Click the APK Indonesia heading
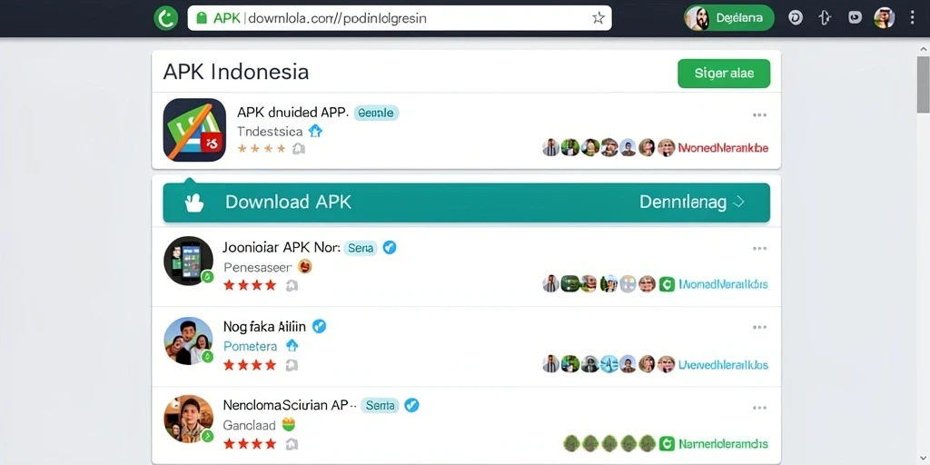Image resolution: width=930 pixels, height=465 pixels. pos(236,72)
